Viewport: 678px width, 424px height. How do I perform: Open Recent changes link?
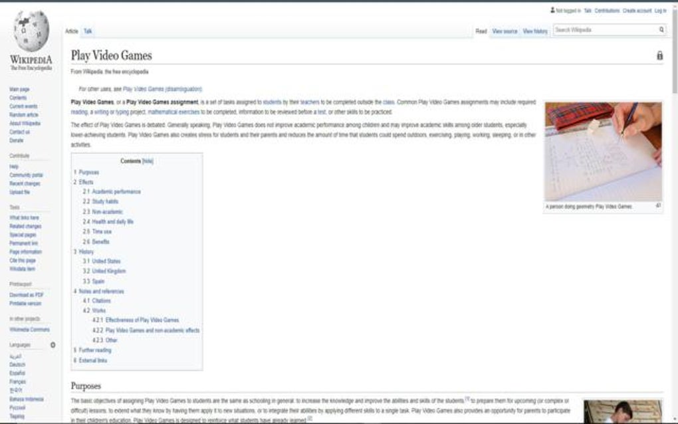25,183
